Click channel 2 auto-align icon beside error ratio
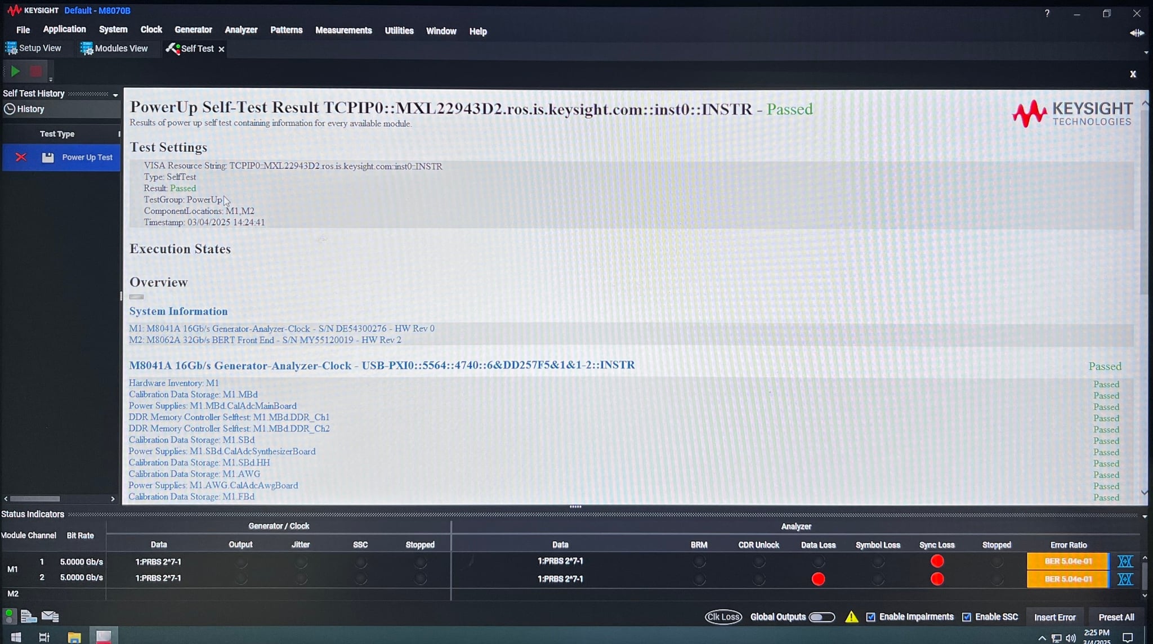 tap(1125, 579)
